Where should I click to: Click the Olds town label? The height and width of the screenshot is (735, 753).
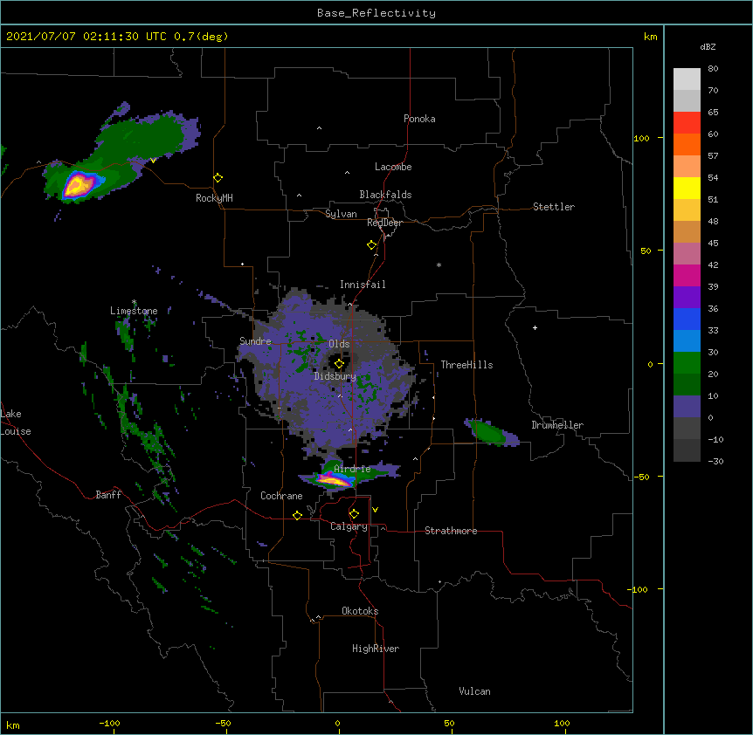click(339, 344)
